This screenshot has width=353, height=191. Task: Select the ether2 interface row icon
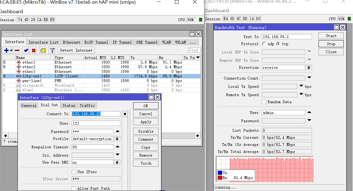click(19, 67)
